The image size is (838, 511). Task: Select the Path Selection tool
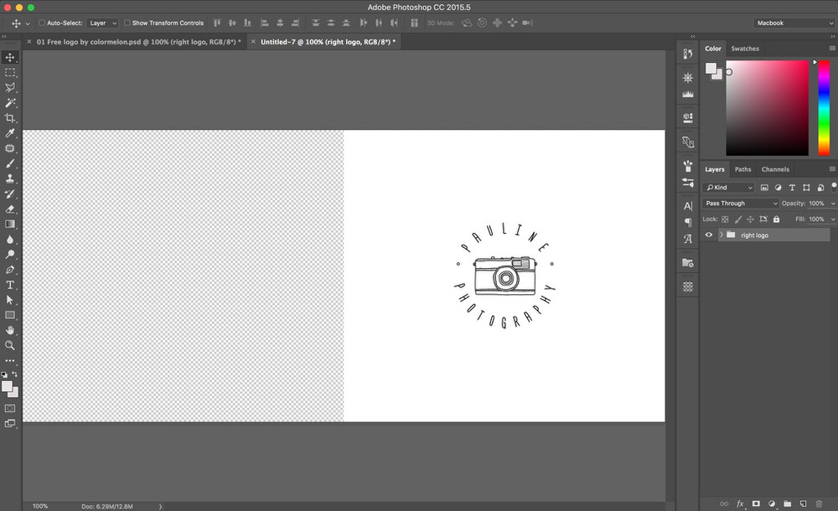coord(9,300)
